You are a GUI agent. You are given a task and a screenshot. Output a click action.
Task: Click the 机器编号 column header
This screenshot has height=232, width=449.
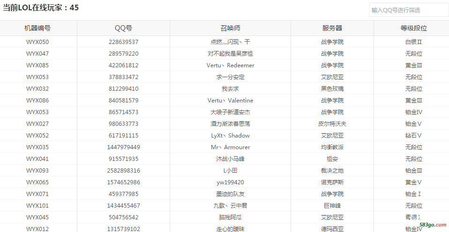coord(37,28)
